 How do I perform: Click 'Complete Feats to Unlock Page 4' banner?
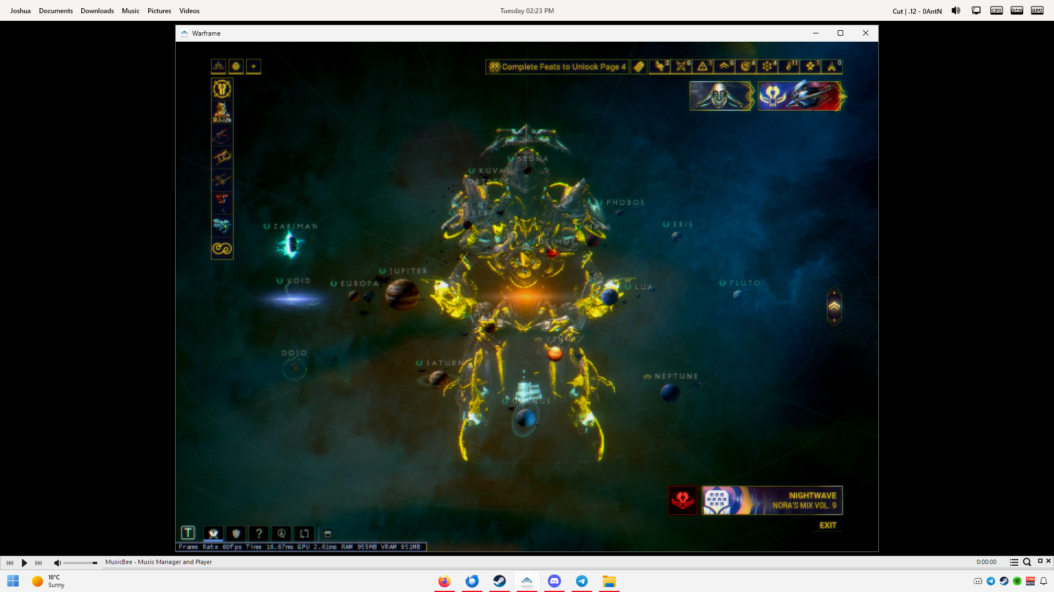557,67
